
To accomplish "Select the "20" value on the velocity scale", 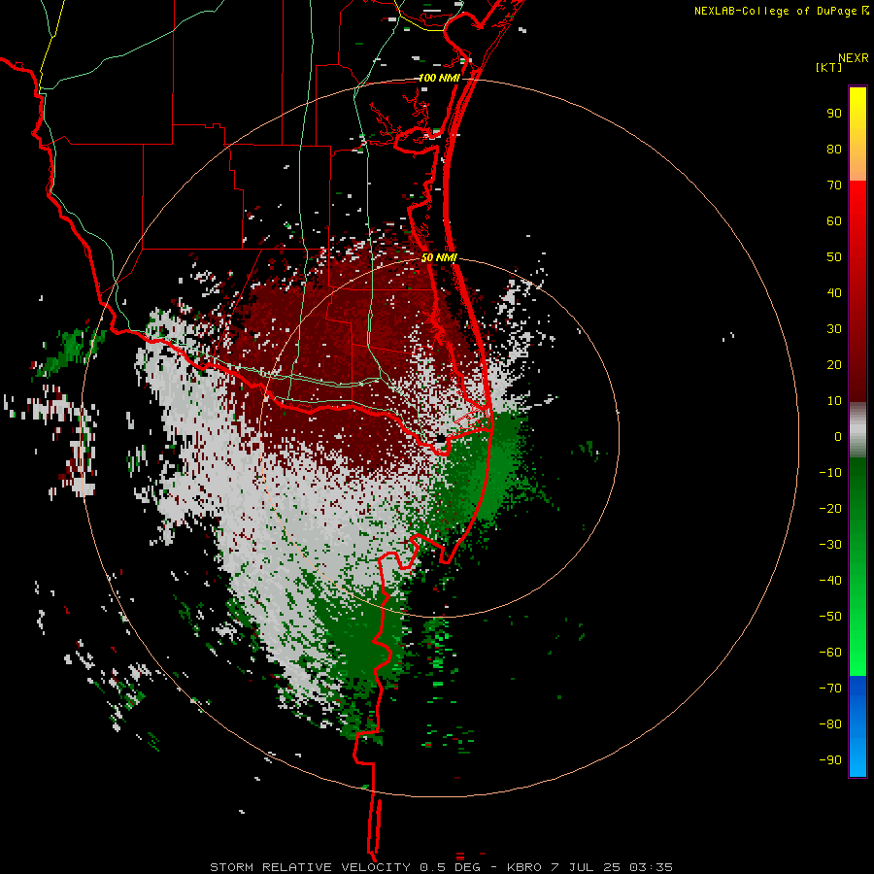I will click(x=834, y=364).
